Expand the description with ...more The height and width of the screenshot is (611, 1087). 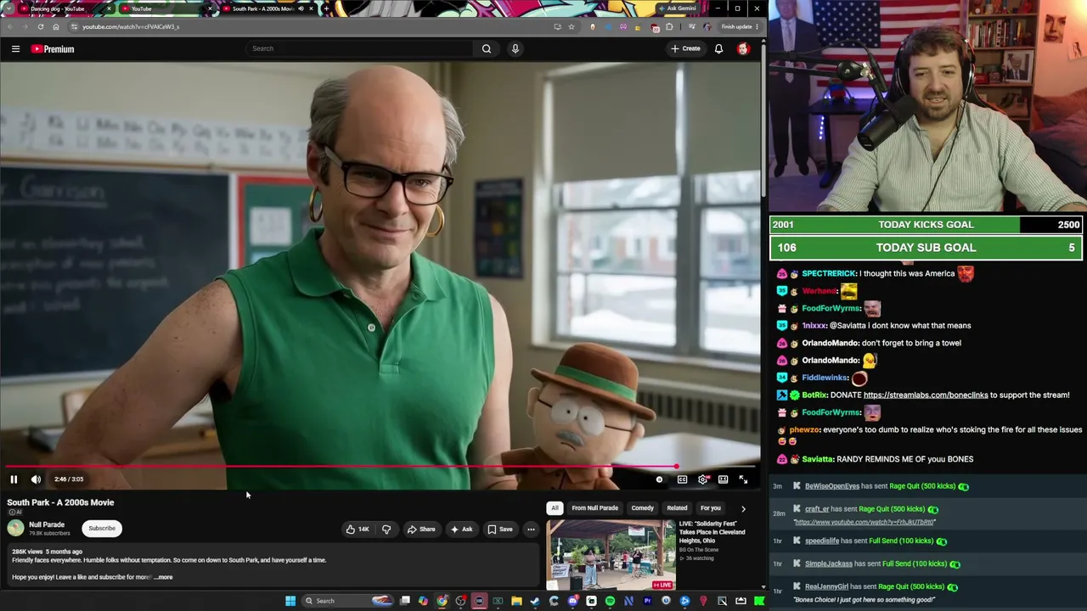(x=163, y=577)
